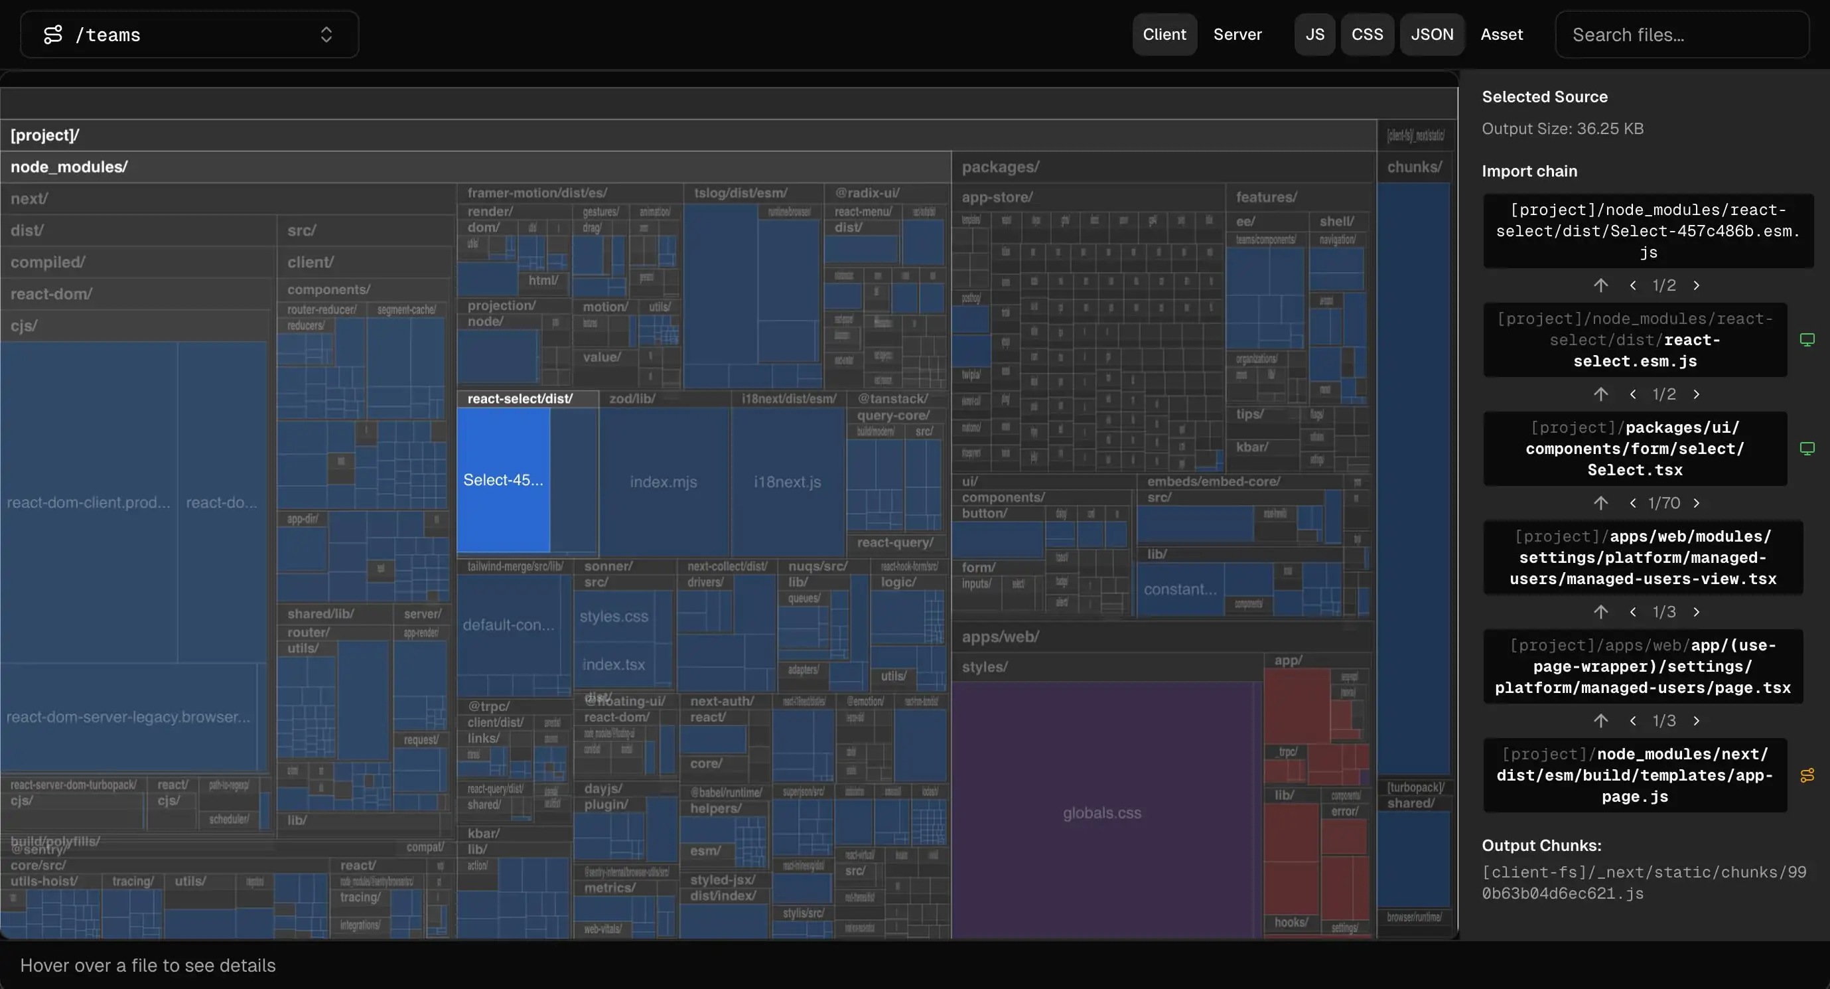Click the right chevron at 1/70 counter
Image resolution: width=1830 pixels, height=989 pixels.
coord(1697,502)
